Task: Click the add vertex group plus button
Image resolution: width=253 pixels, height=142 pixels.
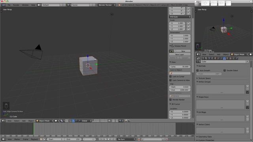Action: click(x=247, y=86)
